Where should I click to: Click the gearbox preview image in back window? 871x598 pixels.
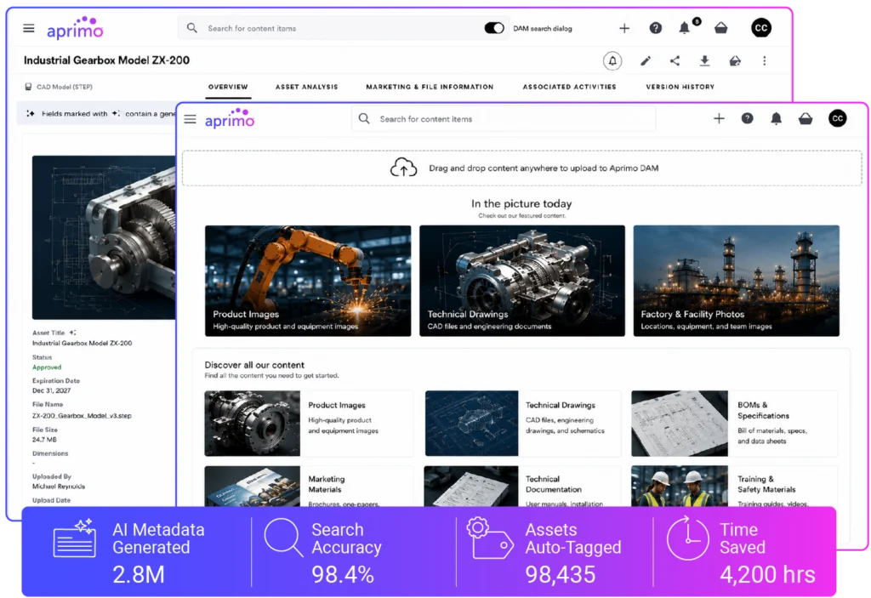(x=104, y=237)
